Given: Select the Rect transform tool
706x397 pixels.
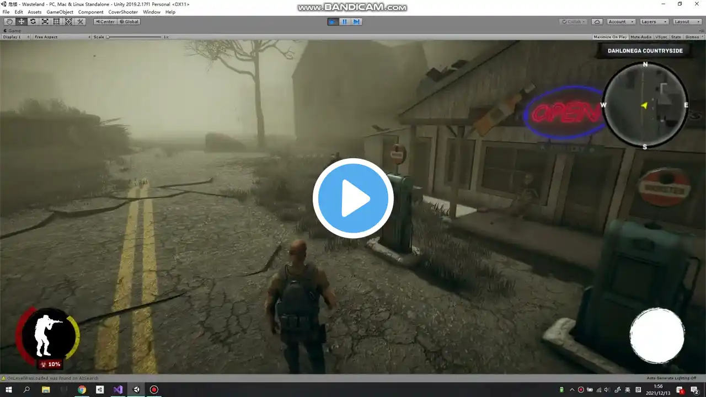Looking at the screenshot, I should click(56, 22).
